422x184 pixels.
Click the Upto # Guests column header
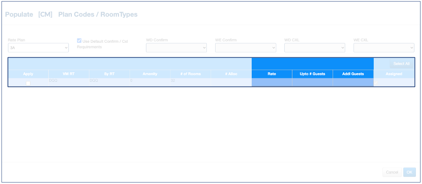[x=312, y=74]
